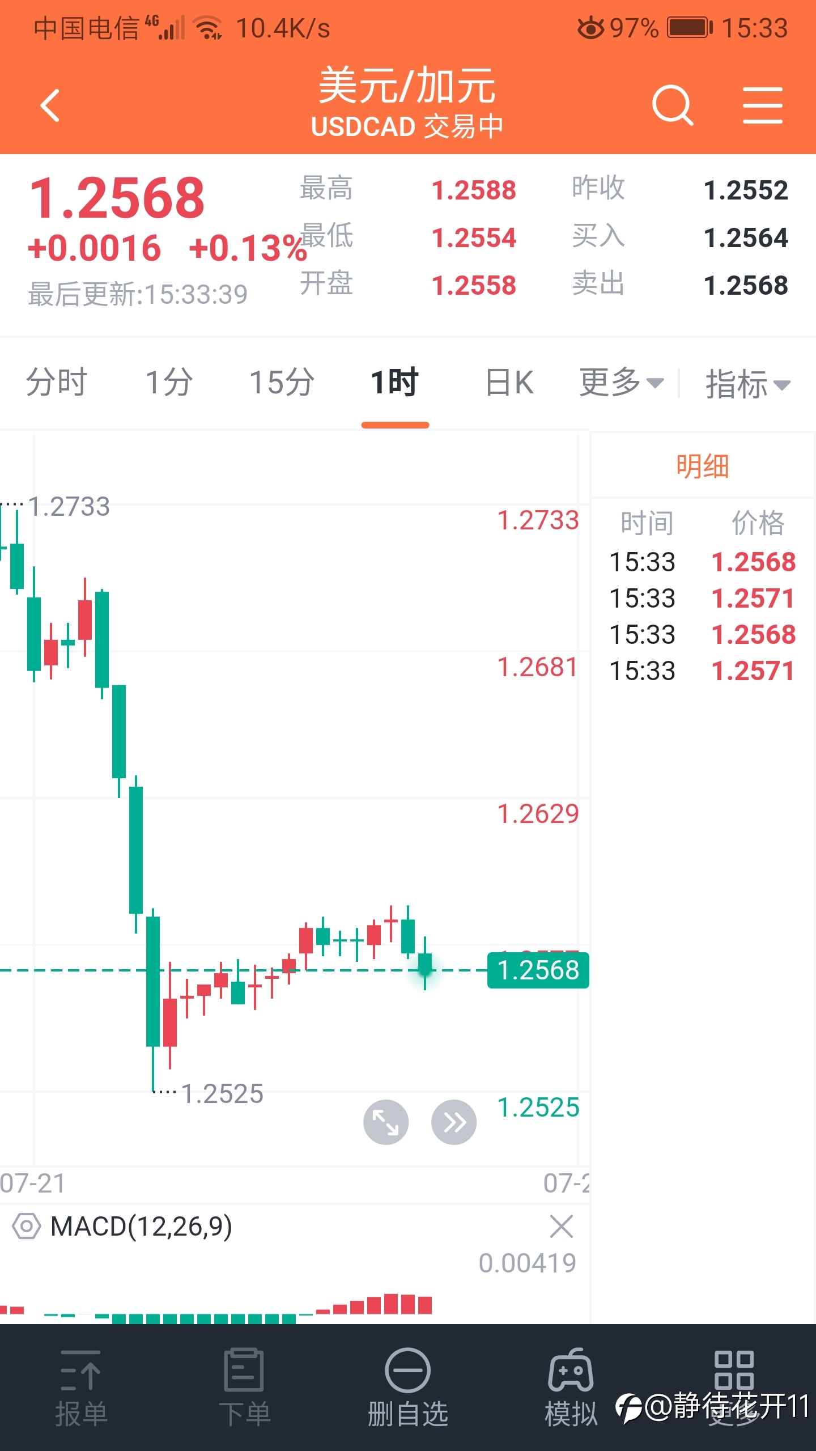Open the 报单 orders icon
This screenshot has height=1451, width=816.
pos(81,1388)
